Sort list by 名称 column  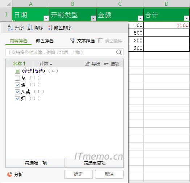click(x=19, y=63)
